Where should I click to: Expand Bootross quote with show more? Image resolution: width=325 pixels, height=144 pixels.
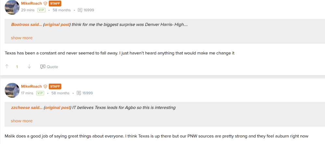tap(22, 38)
